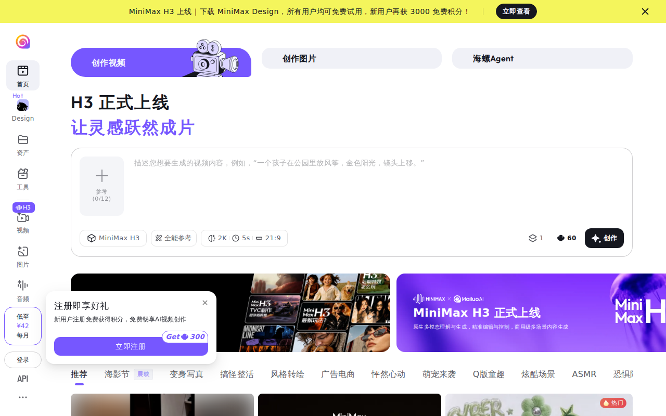
Task: Switch to the 海影节 category tab
Action: (129, 374)
